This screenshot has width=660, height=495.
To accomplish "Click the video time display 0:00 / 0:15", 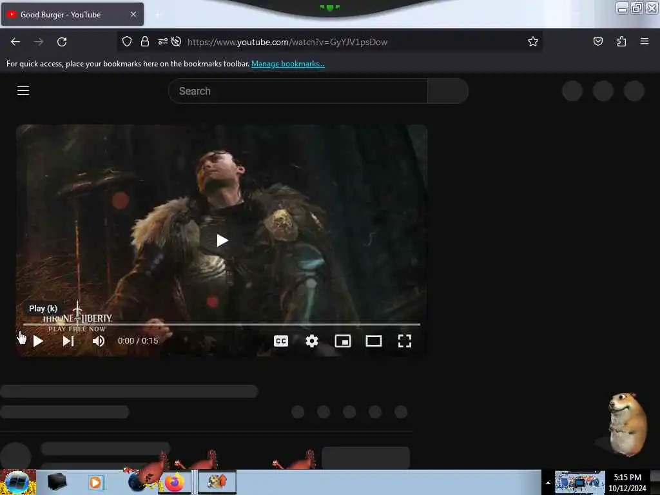I will click(x=138, y=340).
